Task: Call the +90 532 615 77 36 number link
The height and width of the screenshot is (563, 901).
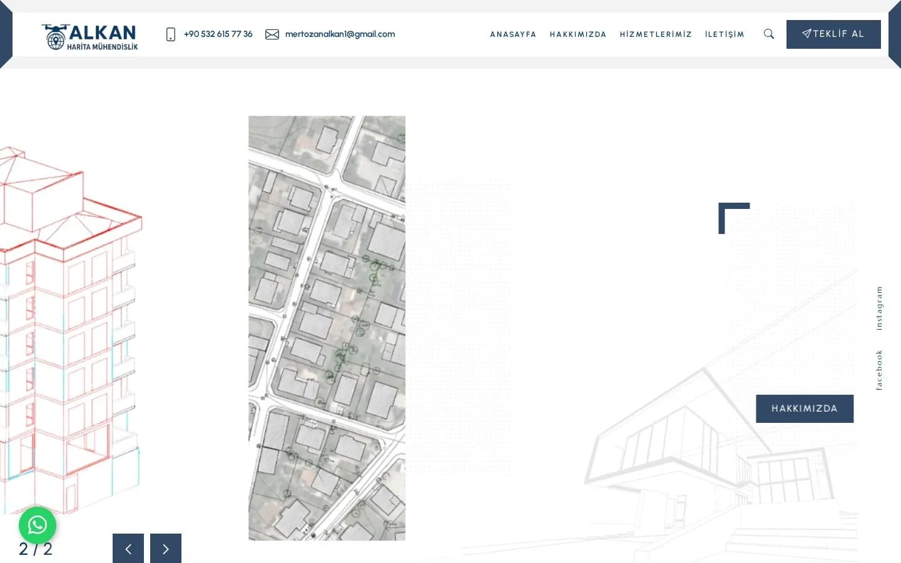Action: 218,34
